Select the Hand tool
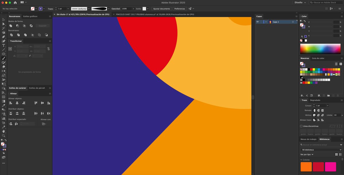344x175 pixels. (x=3, y=131)
